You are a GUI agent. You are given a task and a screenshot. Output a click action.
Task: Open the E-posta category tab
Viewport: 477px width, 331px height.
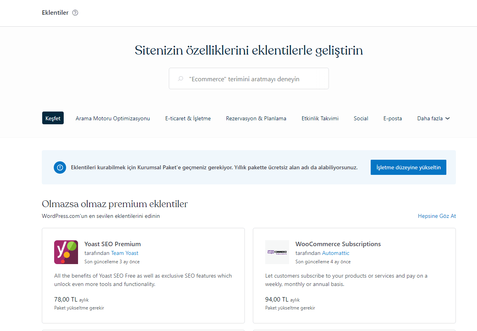[393, 118]
